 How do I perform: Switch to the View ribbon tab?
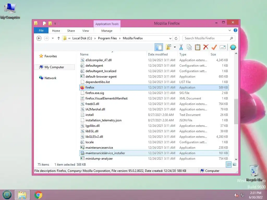pyautogui.click(x=86, y=31)
